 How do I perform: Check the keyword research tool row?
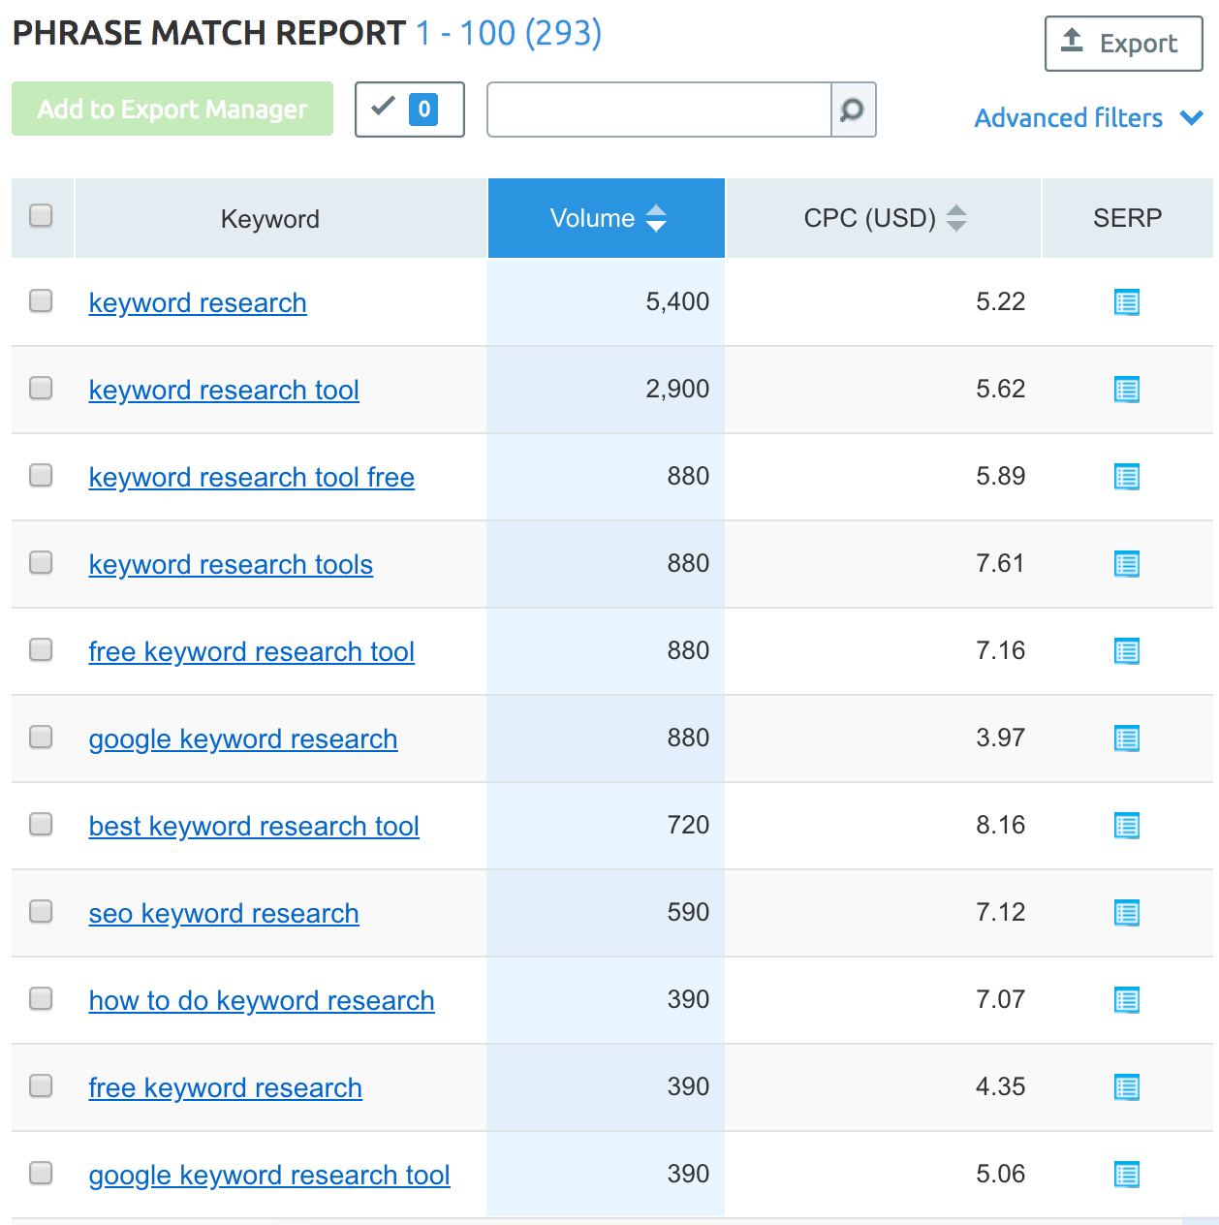(x=41, y=388)
